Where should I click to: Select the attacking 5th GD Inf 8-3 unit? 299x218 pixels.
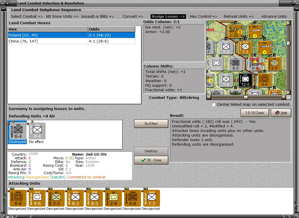coord(75,198)
